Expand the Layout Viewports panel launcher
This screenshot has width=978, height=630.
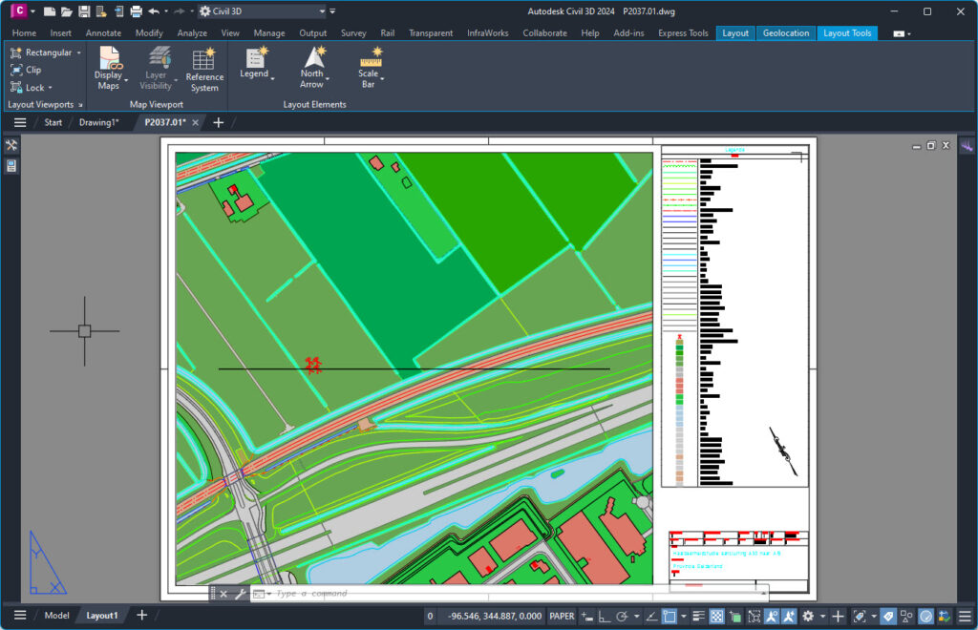[x=80, y=105]
